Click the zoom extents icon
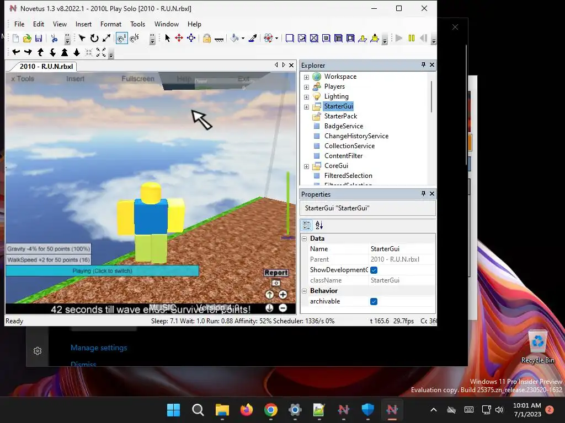 pos(101,52)
